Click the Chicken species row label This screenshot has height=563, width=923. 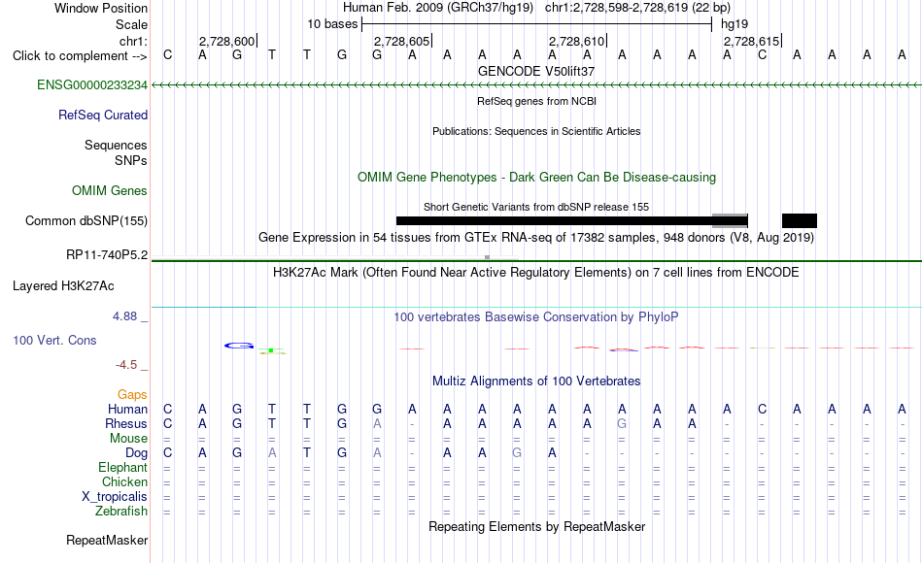click(x=124, y=482)
